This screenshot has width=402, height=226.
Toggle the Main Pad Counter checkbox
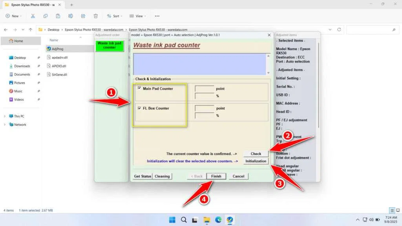tap(139, 88)
